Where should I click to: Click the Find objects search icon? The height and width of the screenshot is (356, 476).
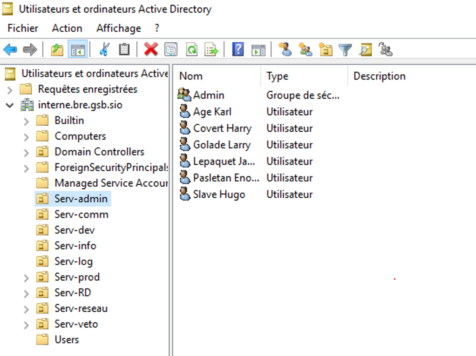(365, 50)
